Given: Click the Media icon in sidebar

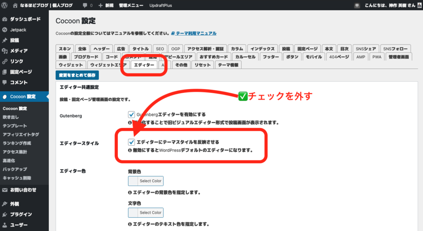Looking at the screenshot, I should 5,51.
